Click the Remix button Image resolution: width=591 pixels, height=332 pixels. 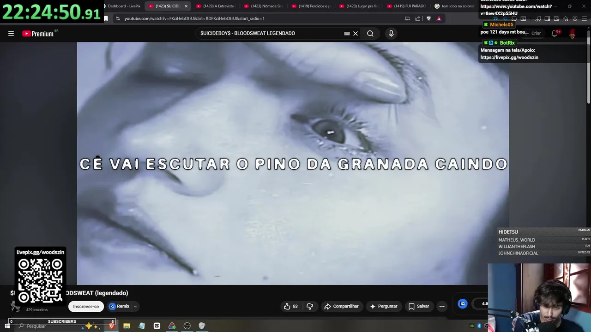(120, 306)
